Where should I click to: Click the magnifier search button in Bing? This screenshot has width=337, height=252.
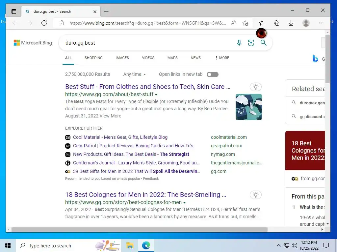(264, 43)
